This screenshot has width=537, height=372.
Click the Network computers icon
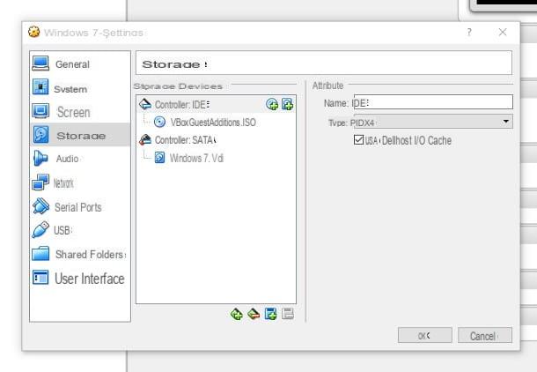point(40,182)
